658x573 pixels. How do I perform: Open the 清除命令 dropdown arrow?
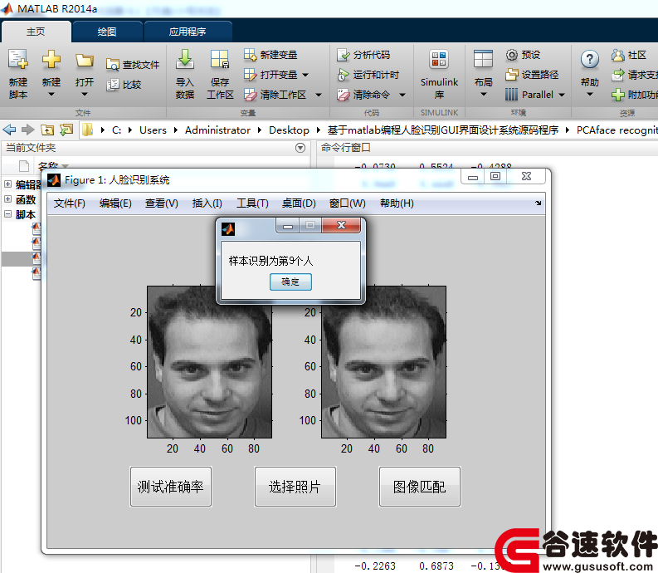pos(402,95)
